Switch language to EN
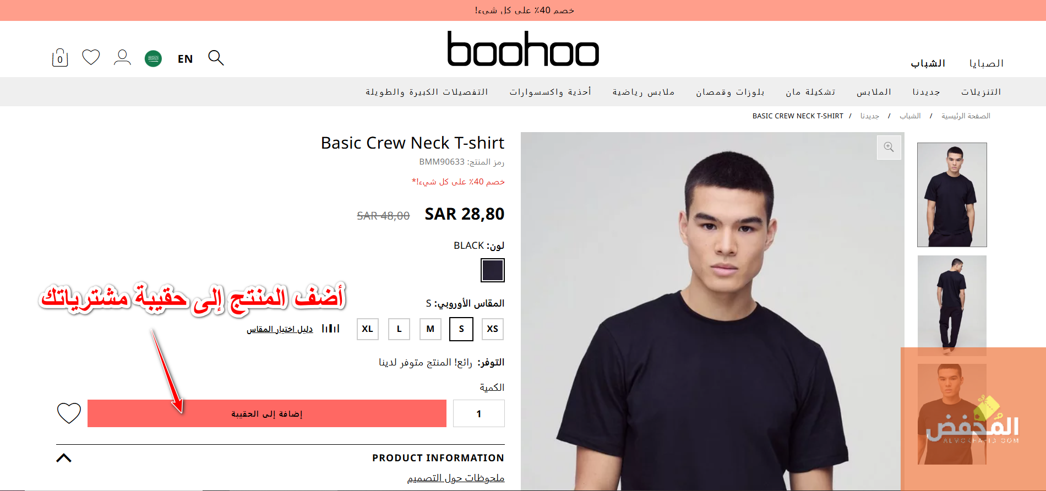The width and height of the screenshot is (1046, 491). 186,59
